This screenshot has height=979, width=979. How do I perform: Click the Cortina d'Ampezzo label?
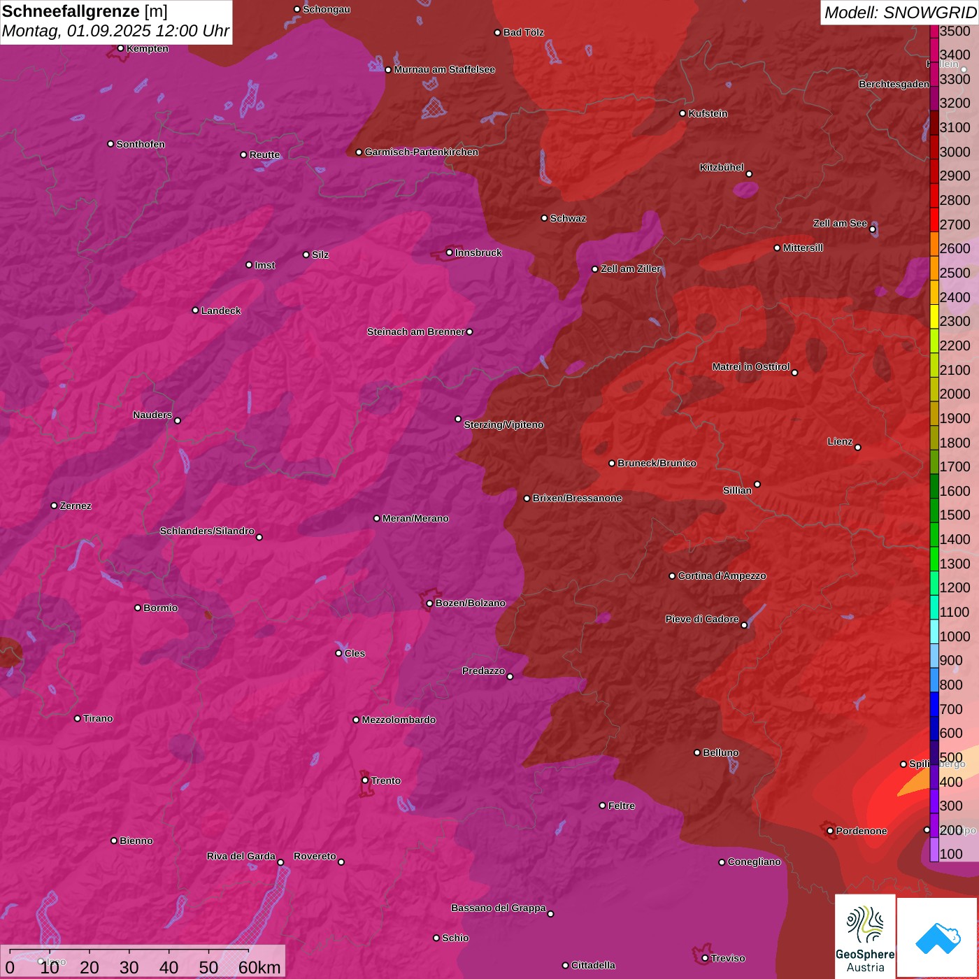tap(722, 576)
